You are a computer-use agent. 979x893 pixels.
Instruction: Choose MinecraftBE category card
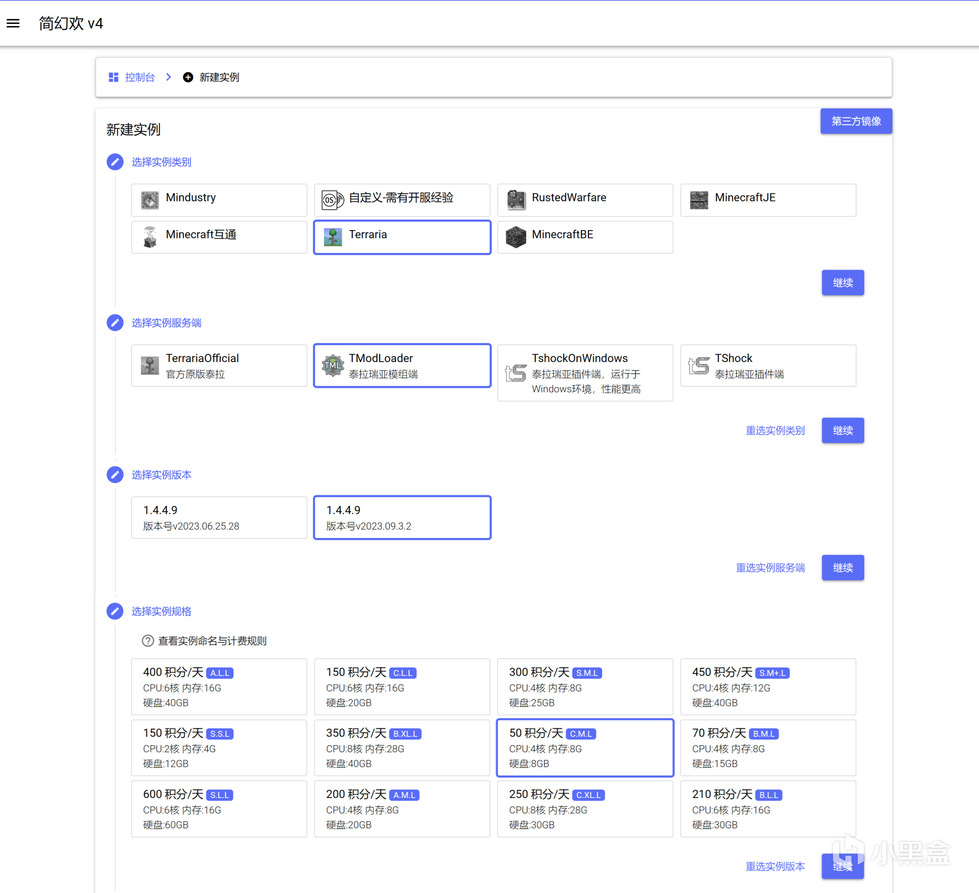pos(585,237)
